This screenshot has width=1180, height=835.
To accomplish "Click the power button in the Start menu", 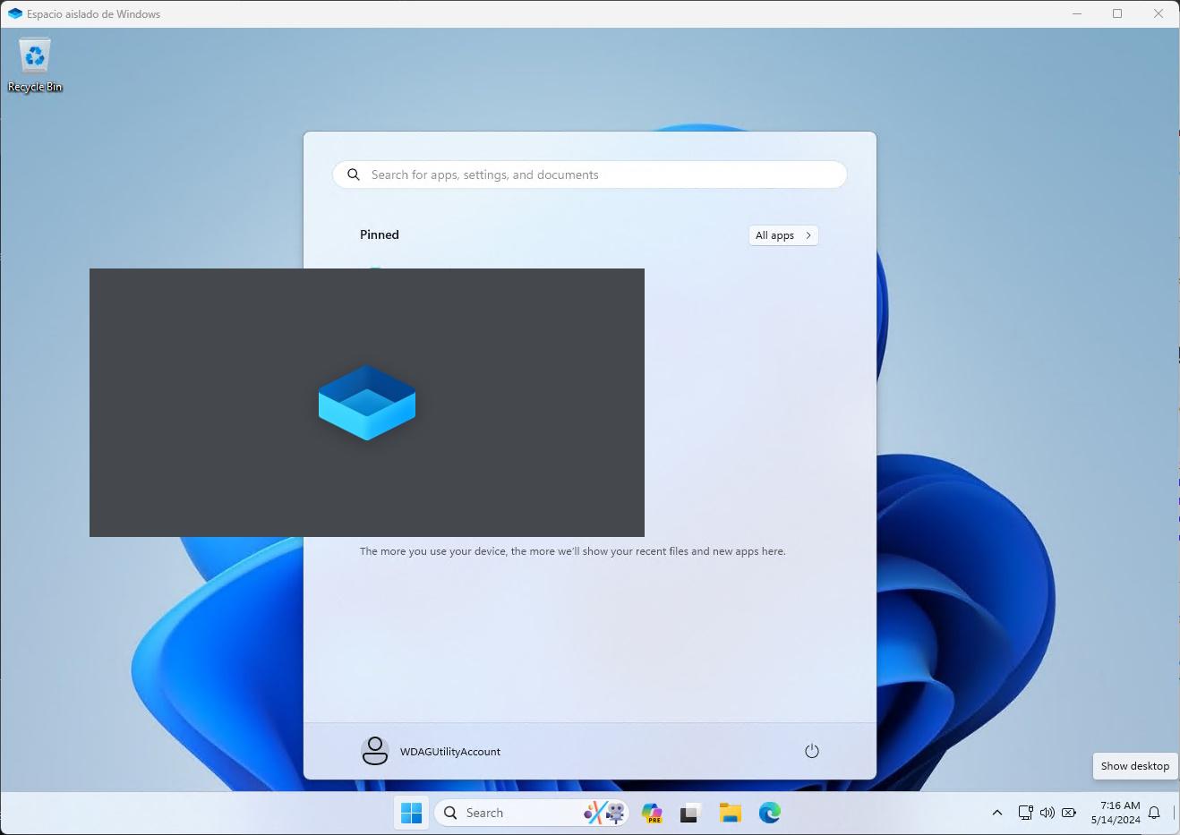I will point(812,751).
